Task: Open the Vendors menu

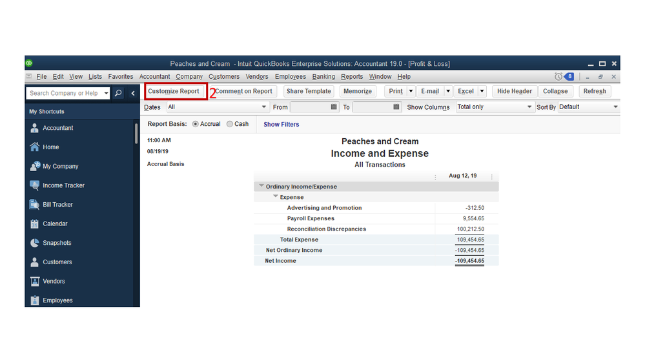Action: click(257, 77)
